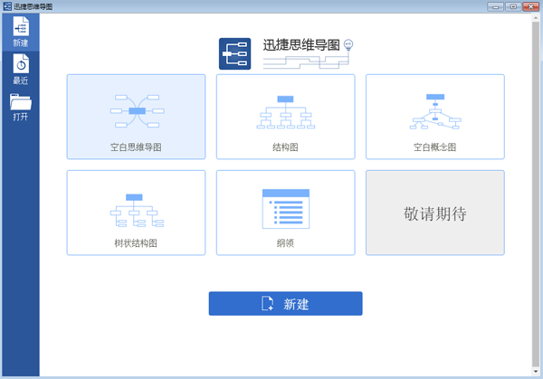Choose the 纲领 outline template card
The width and height of the screenshot is (543, 379).
pyautogui.click(x=285, y=213)
